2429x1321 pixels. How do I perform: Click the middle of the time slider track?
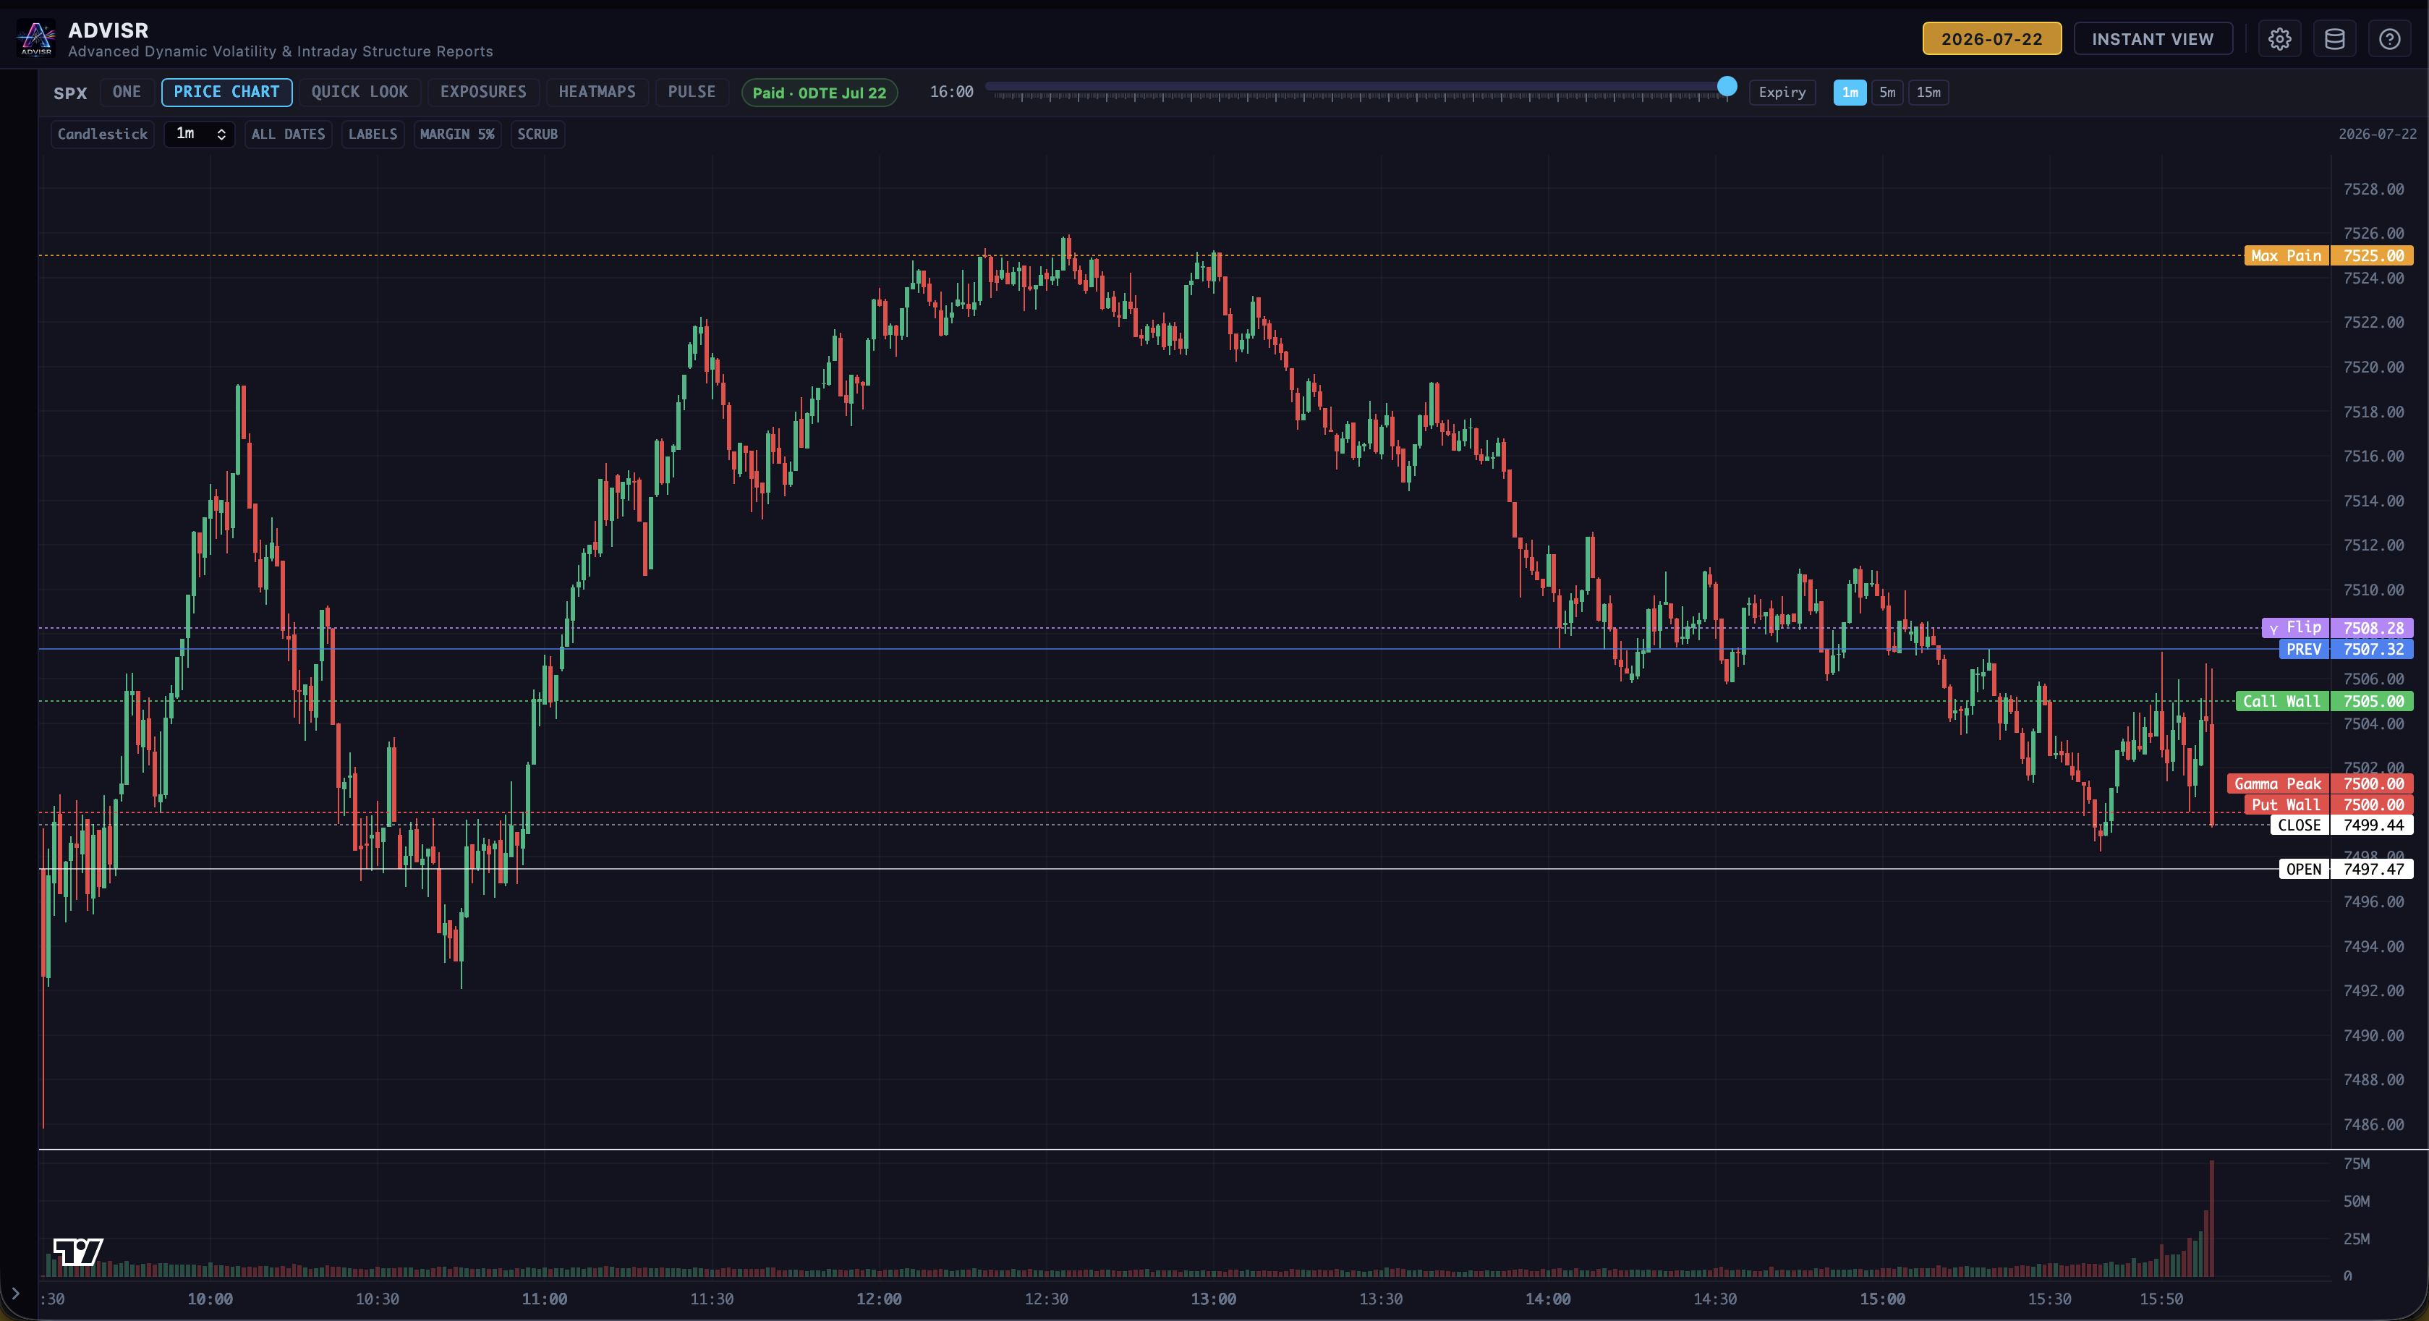[1356, 87]
